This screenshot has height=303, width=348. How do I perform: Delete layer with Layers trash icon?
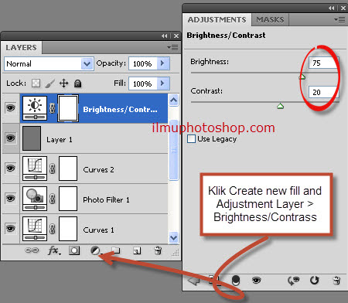pos(158,250)
